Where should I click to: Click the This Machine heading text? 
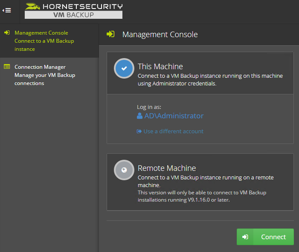[160, 67]
